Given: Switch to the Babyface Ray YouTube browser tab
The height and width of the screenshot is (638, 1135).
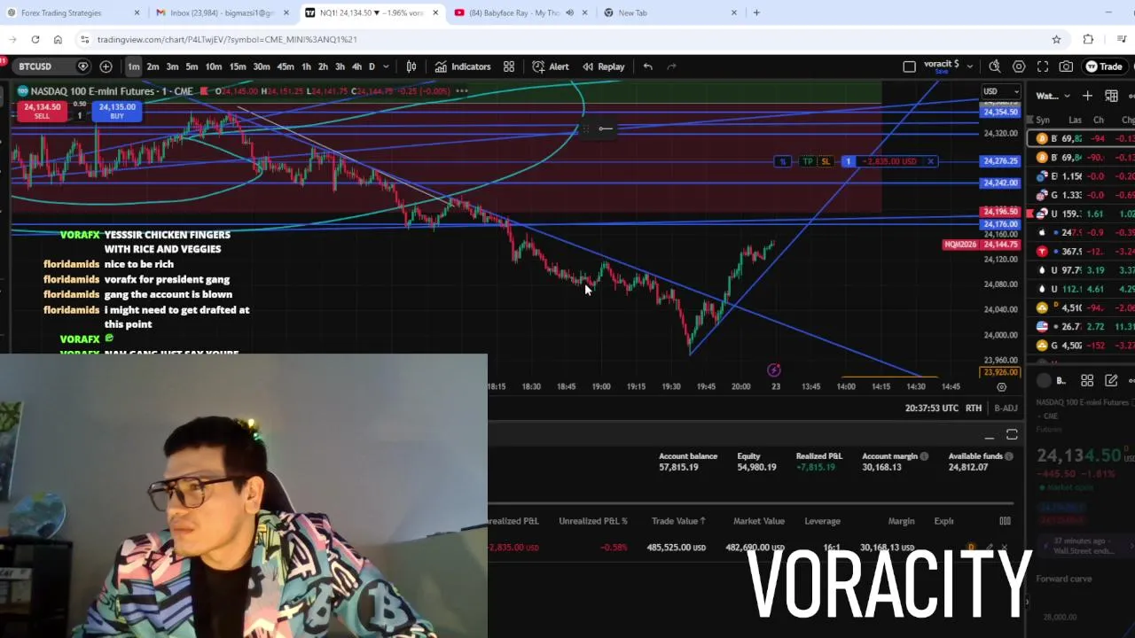Looking at the screenshot, I should pos(520,12).
